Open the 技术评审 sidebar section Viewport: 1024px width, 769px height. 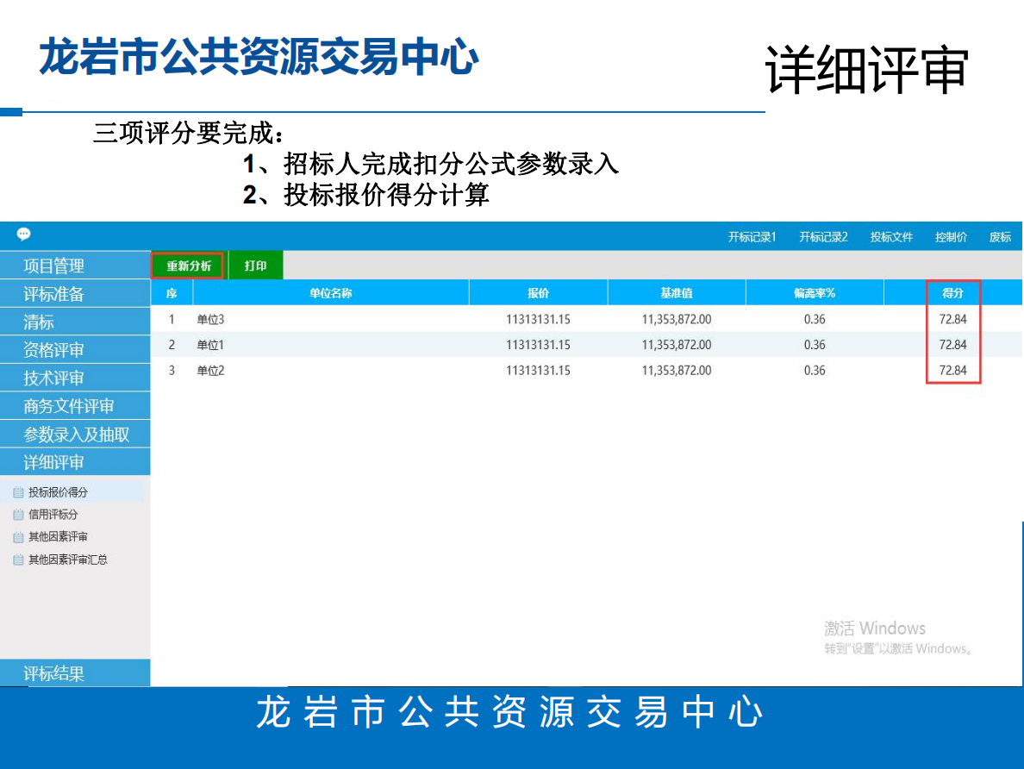coord(75,378)
